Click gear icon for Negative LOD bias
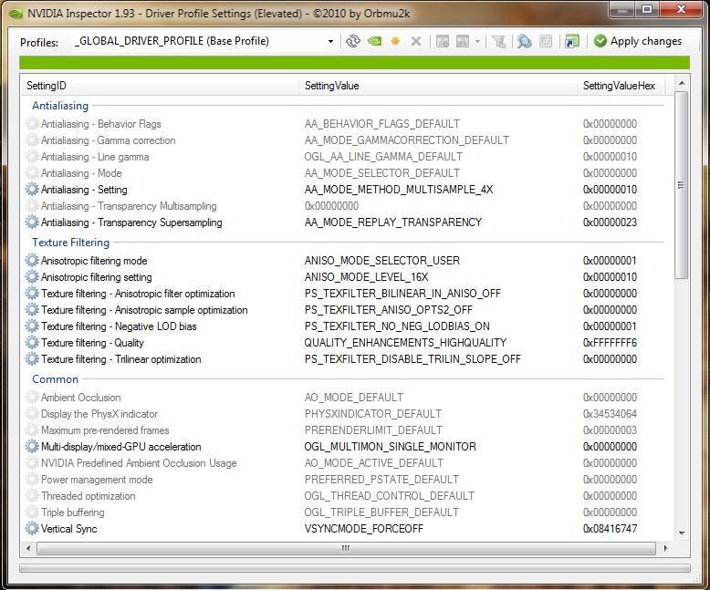Image resolution: width=710 pixels, height=590 pixels. point(32,326)
